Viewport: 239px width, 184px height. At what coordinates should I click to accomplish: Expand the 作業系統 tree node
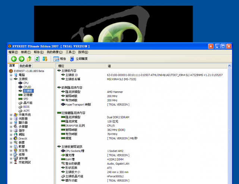point(11,115)
